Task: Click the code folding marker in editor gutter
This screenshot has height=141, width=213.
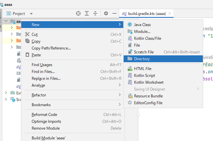Action: click(138, 115)
